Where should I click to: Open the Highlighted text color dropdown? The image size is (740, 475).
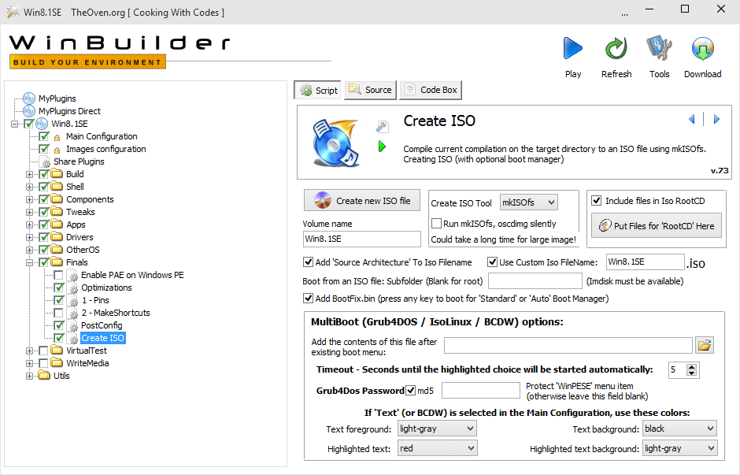(438, 448)
